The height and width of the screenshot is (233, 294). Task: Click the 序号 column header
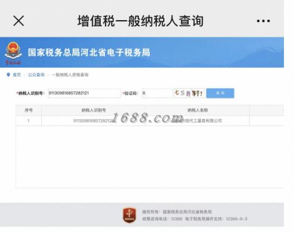[x=29, y=110]
